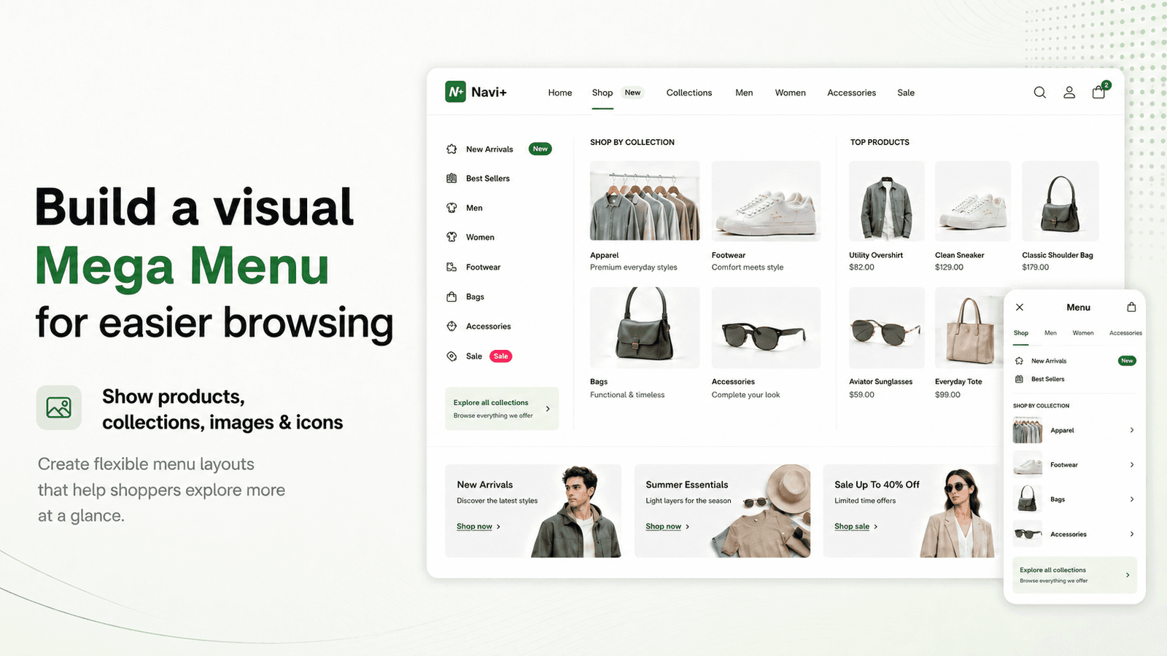Viewport: 1167px width, 656px height.
Task: Click the Sale tag icon in sidebar
Action: coord(451,356)
